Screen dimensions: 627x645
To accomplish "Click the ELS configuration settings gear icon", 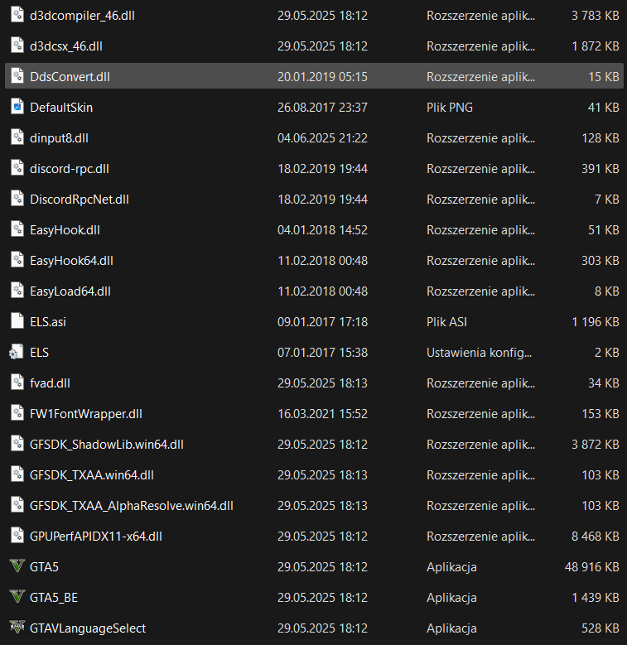I will (17, 353).
